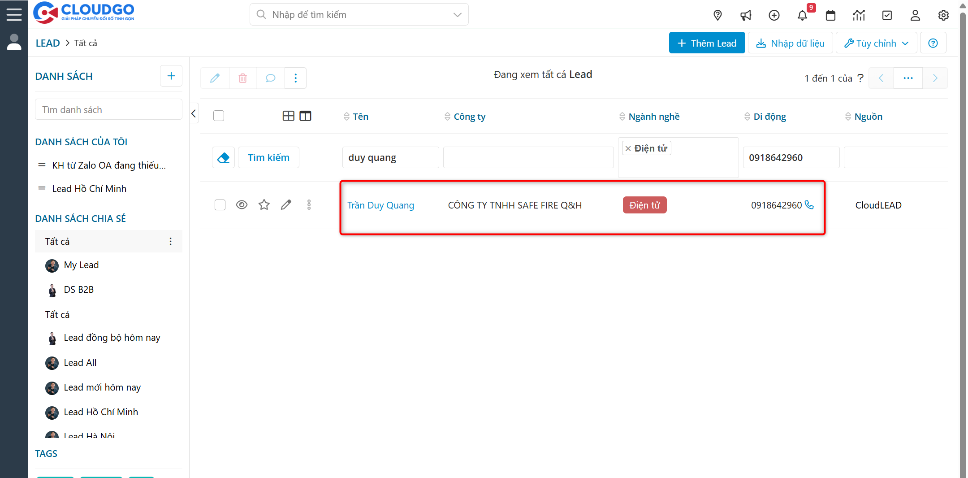Open the settings gear icon
This screenshot has height=478, width=968.
pyautogui.click(x=943, y=15)
